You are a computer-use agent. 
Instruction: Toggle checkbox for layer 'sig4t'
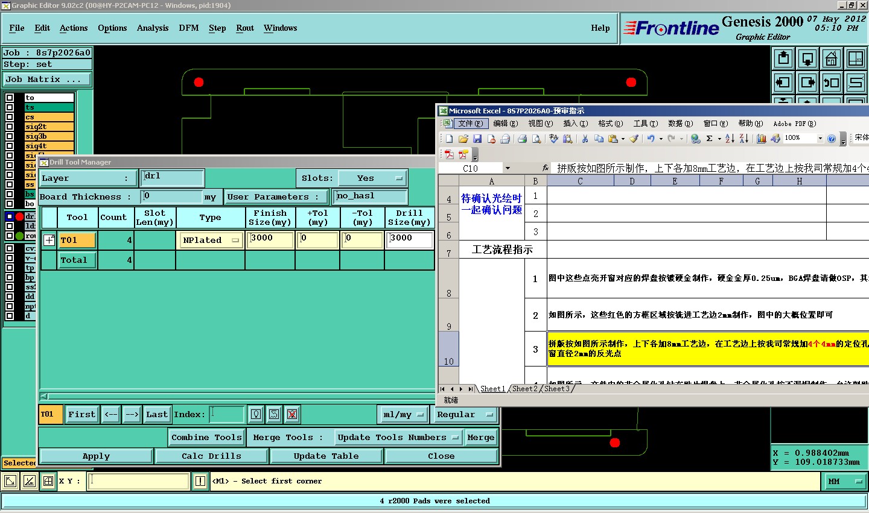click(10, 146)
